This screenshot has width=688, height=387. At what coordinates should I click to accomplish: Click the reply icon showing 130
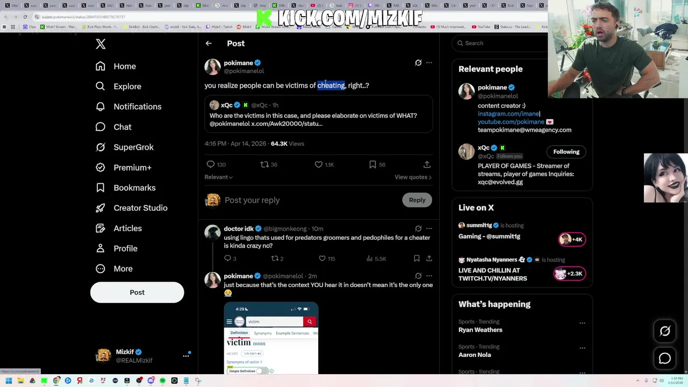211,164
